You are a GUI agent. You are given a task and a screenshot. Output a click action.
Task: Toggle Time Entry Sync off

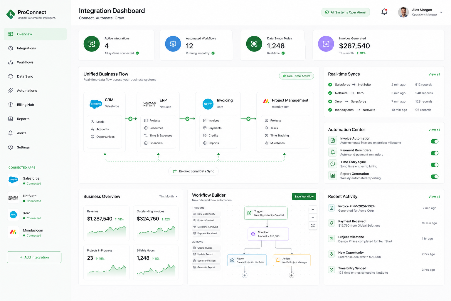tap(435, 165)
